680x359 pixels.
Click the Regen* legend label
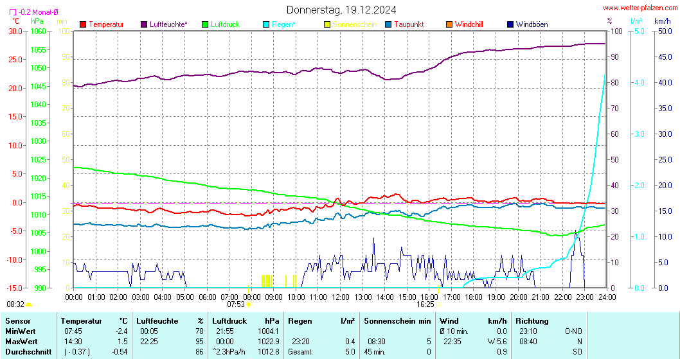click(283, 24)
